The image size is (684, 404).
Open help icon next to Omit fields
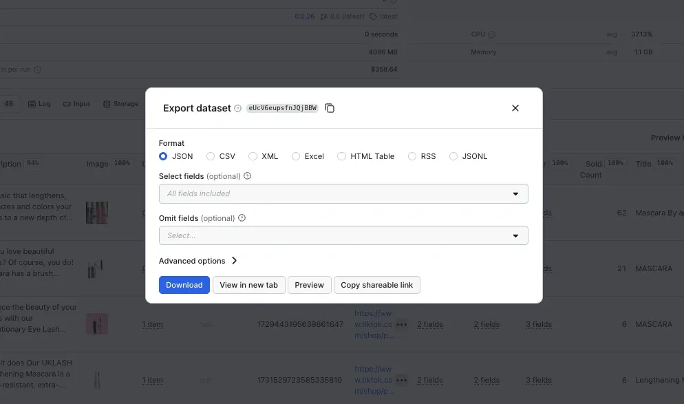pos(242,217)
